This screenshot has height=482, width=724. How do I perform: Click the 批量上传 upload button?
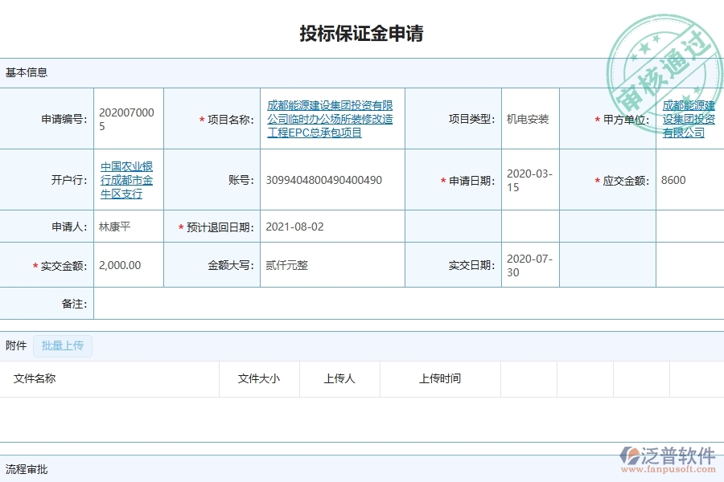click(x=62, y=345)
